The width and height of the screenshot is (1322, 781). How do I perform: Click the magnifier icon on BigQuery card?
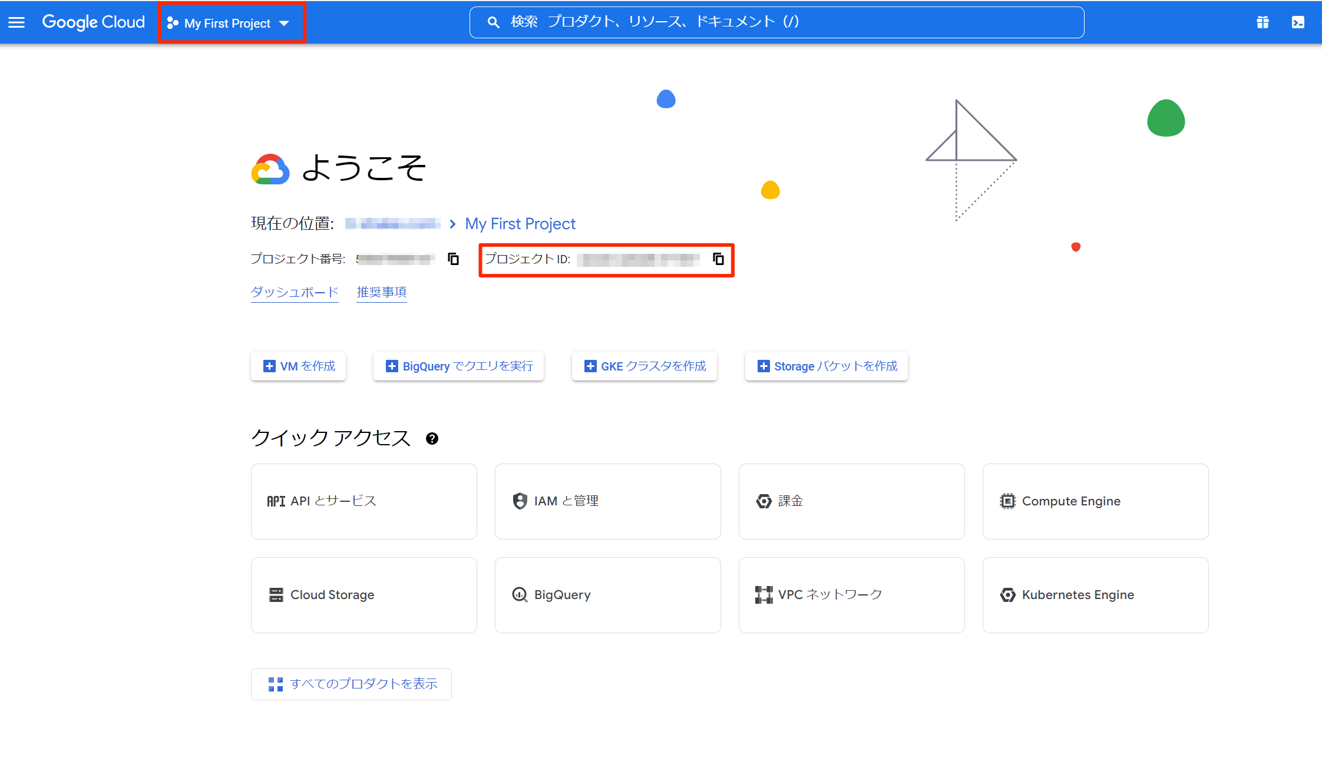tap(520, 595)
